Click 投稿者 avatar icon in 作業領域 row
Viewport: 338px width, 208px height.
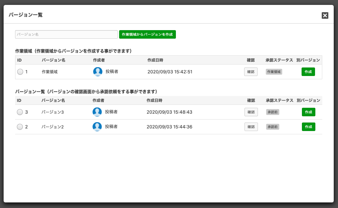98,72
